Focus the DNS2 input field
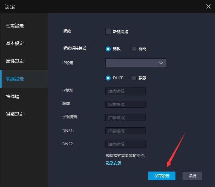Viewport: 215px width, 187px height. pos(126,144)
